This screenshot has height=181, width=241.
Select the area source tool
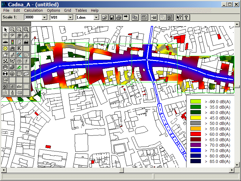tap(19, 36)
